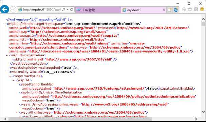The image size is (206, 122).
Task: Click the targetNamespace value urn:sap-com:document:sap:rfc:functions
Action: 104,24
